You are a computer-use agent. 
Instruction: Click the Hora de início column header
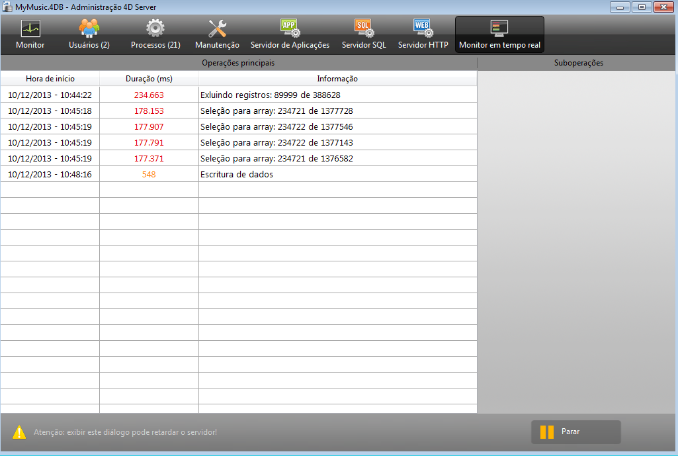(50, 79)
